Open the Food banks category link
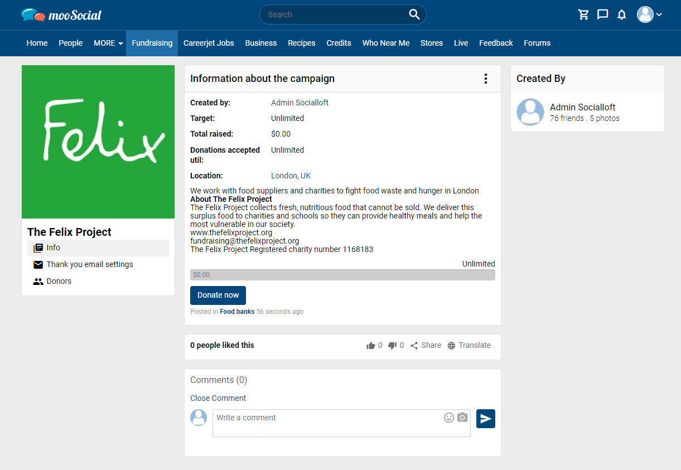Screen dimensions: 681x470 237,312
